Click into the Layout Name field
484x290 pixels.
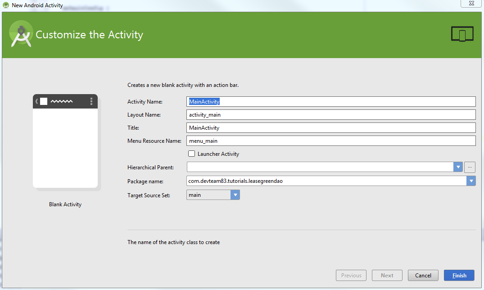[x=331, y=114]
